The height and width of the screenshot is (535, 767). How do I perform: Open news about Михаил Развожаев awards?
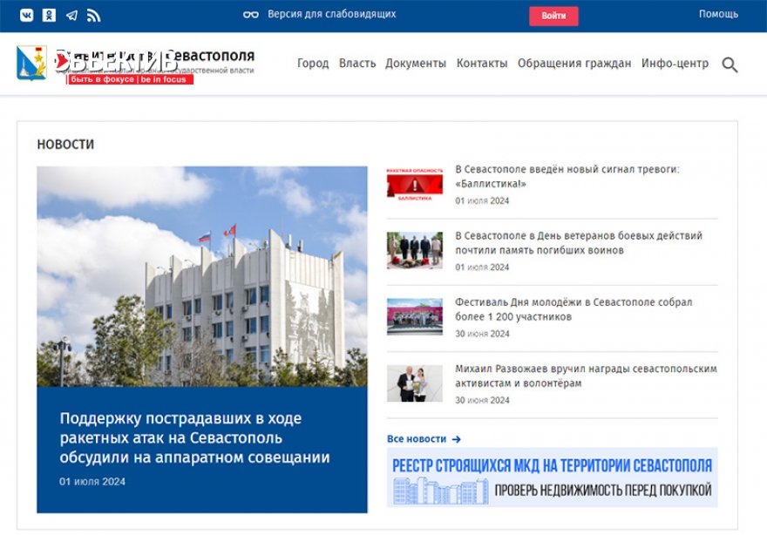pos(586,376)
